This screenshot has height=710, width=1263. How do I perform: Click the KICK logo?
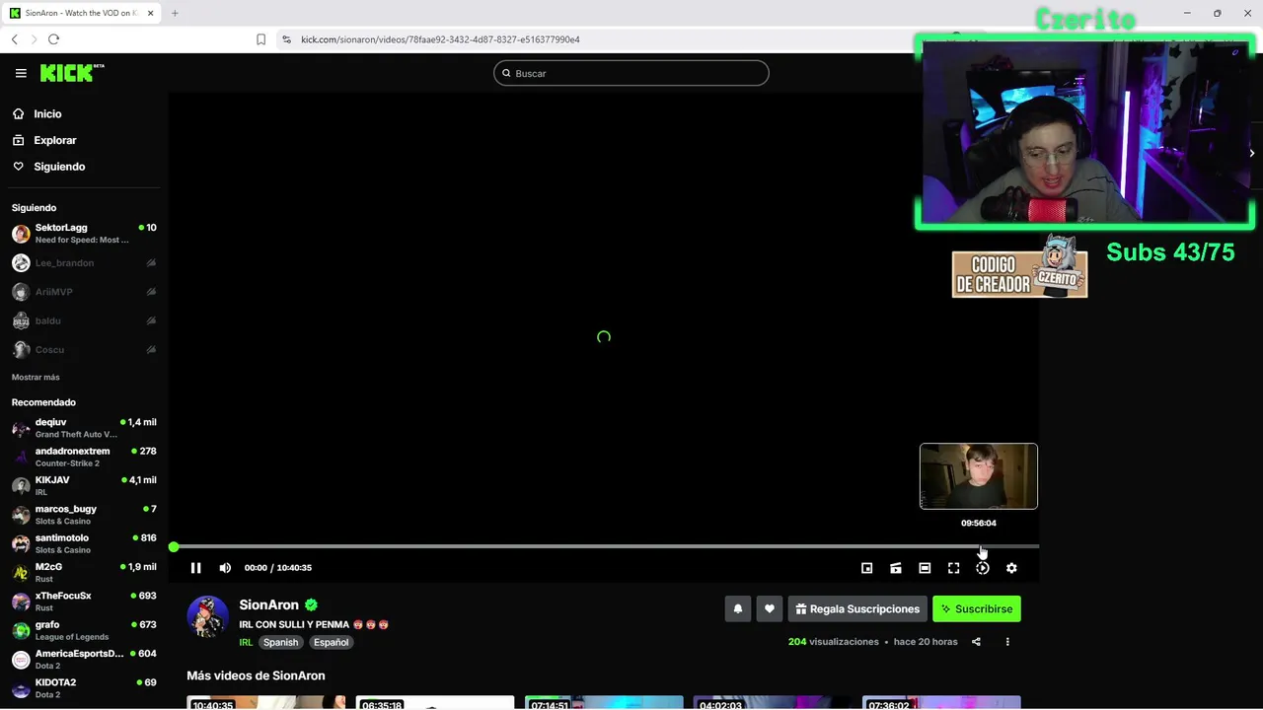(72, 73)
